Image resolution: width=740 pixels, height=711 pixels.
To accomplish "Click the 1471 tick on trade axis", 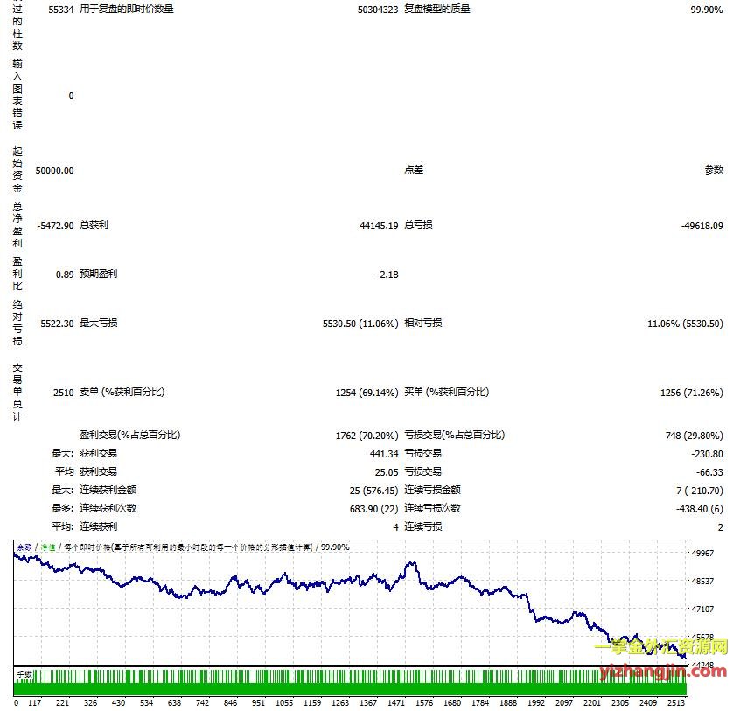I will (396, 702).
